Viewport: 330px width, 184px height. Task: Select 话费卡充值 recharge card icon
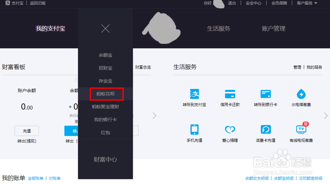[x=265, y=129]
